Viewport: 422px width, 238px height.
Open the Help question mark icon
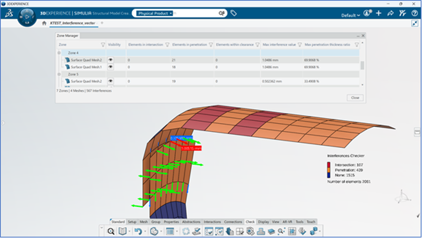pyautogui.click(x=414, y=13)
